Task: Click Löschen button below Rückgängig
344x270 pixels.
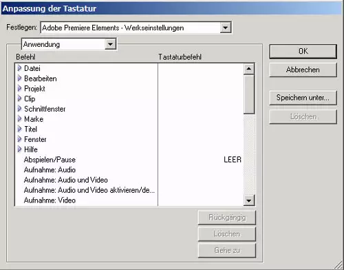Action: 227,234
